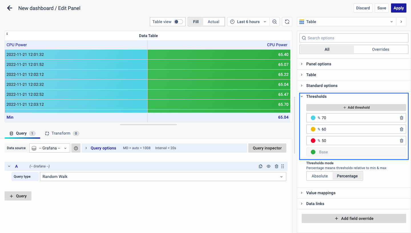
Task: Toggle the Table view switch
Action: [178, 22]
